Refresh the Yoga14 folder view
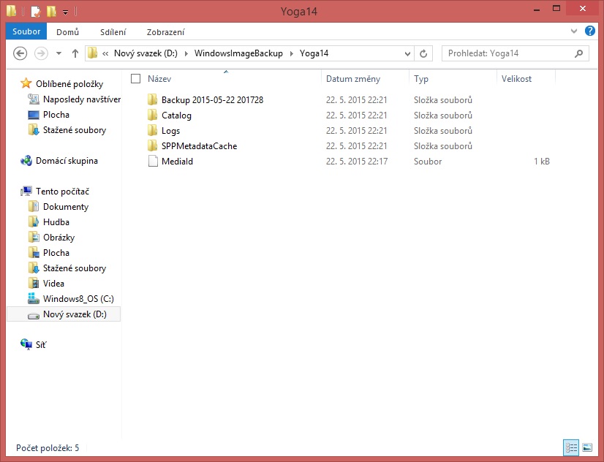 tap(423, 53)
